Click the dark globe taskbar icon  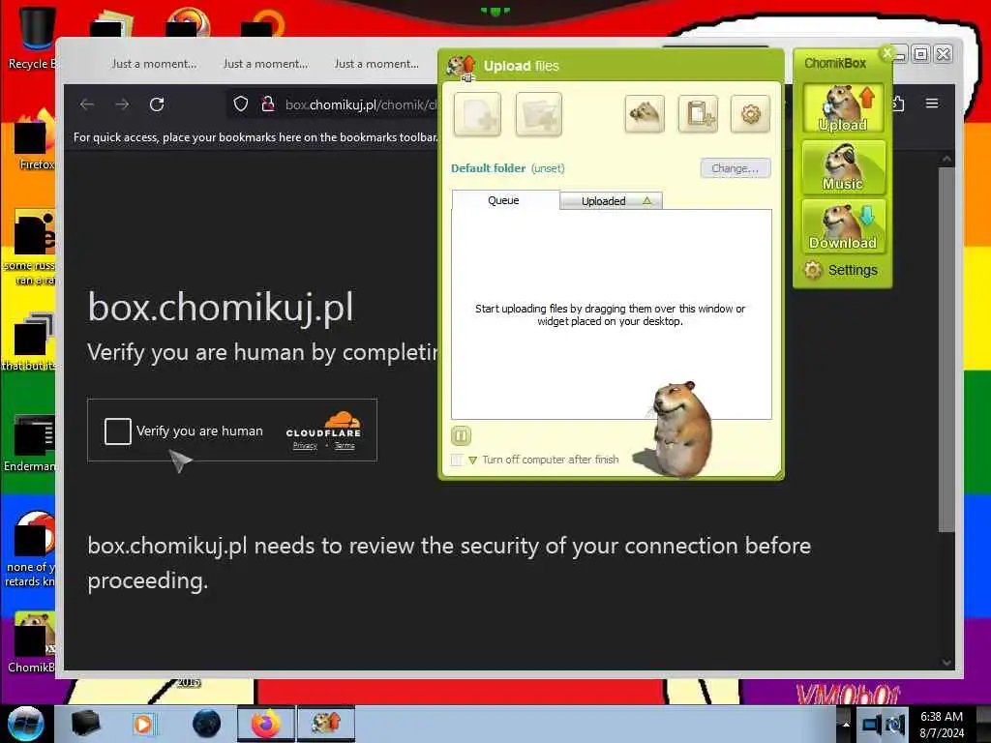click(x=206, y=724)
